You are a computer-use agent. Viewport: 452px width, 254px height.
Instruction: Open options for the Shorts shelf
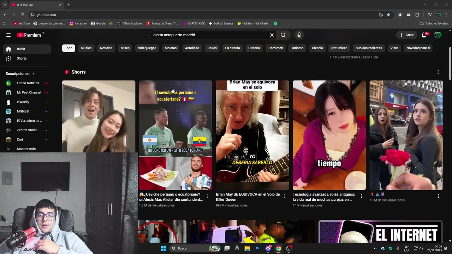[438, 72]
